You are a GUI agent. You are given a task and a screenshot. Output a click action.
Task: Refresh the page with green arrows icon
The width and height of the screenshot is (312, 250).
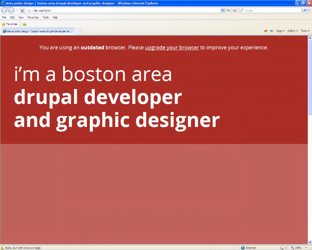(x=228, y=10)
